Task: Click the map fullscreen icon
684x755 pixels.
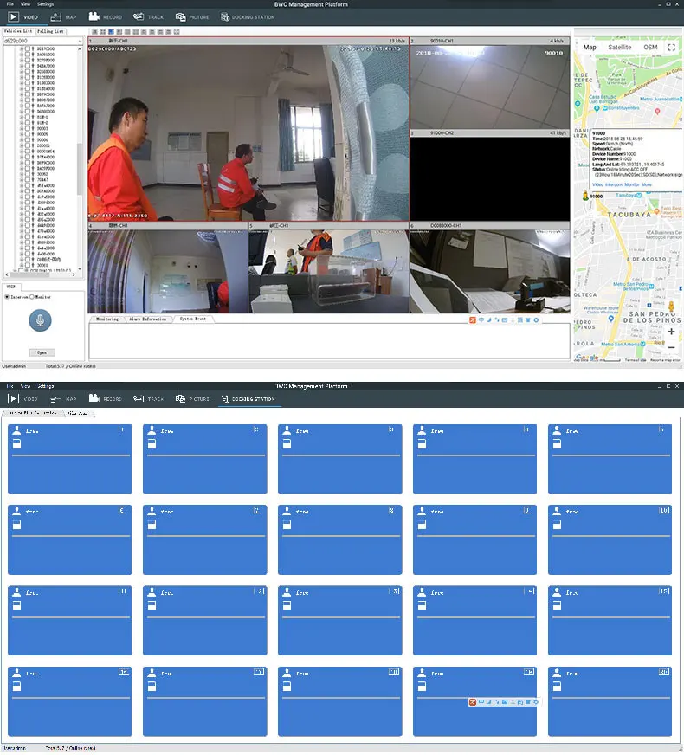Action: pos(673,47)
